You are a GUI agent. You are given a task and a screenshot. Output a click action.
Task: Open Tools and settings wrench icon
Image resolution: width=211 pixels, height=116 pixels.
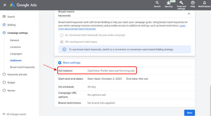[x=181, y=3]
